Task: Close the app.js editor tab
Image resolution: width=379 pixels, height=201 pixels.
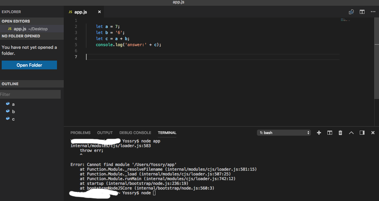Action: pos(99,12)
